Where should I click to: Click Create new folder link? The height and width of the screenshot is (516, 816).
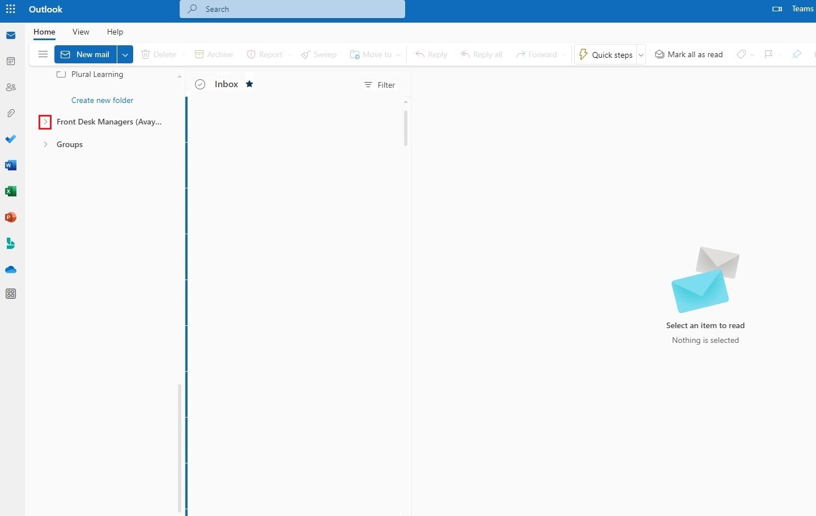click(x=103, y=100)
